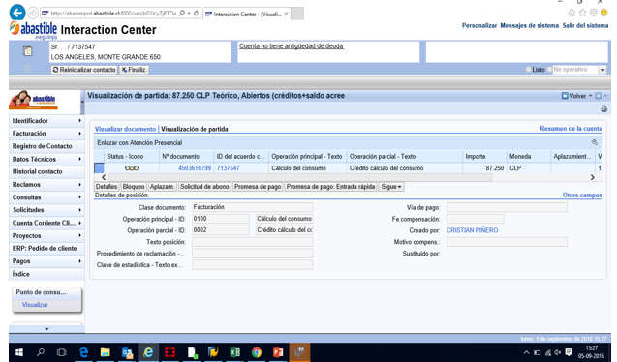This screenshot has width=617, height=362.
Task: Click the table scroll left arrow
Action: coord(104,178)
